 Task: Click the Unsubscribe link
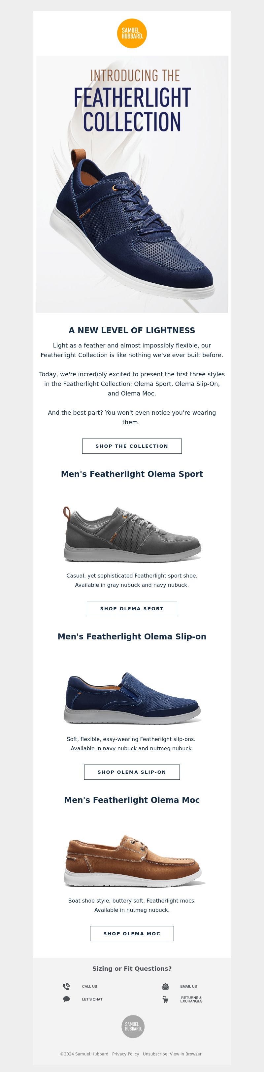tap(155, 1054)
